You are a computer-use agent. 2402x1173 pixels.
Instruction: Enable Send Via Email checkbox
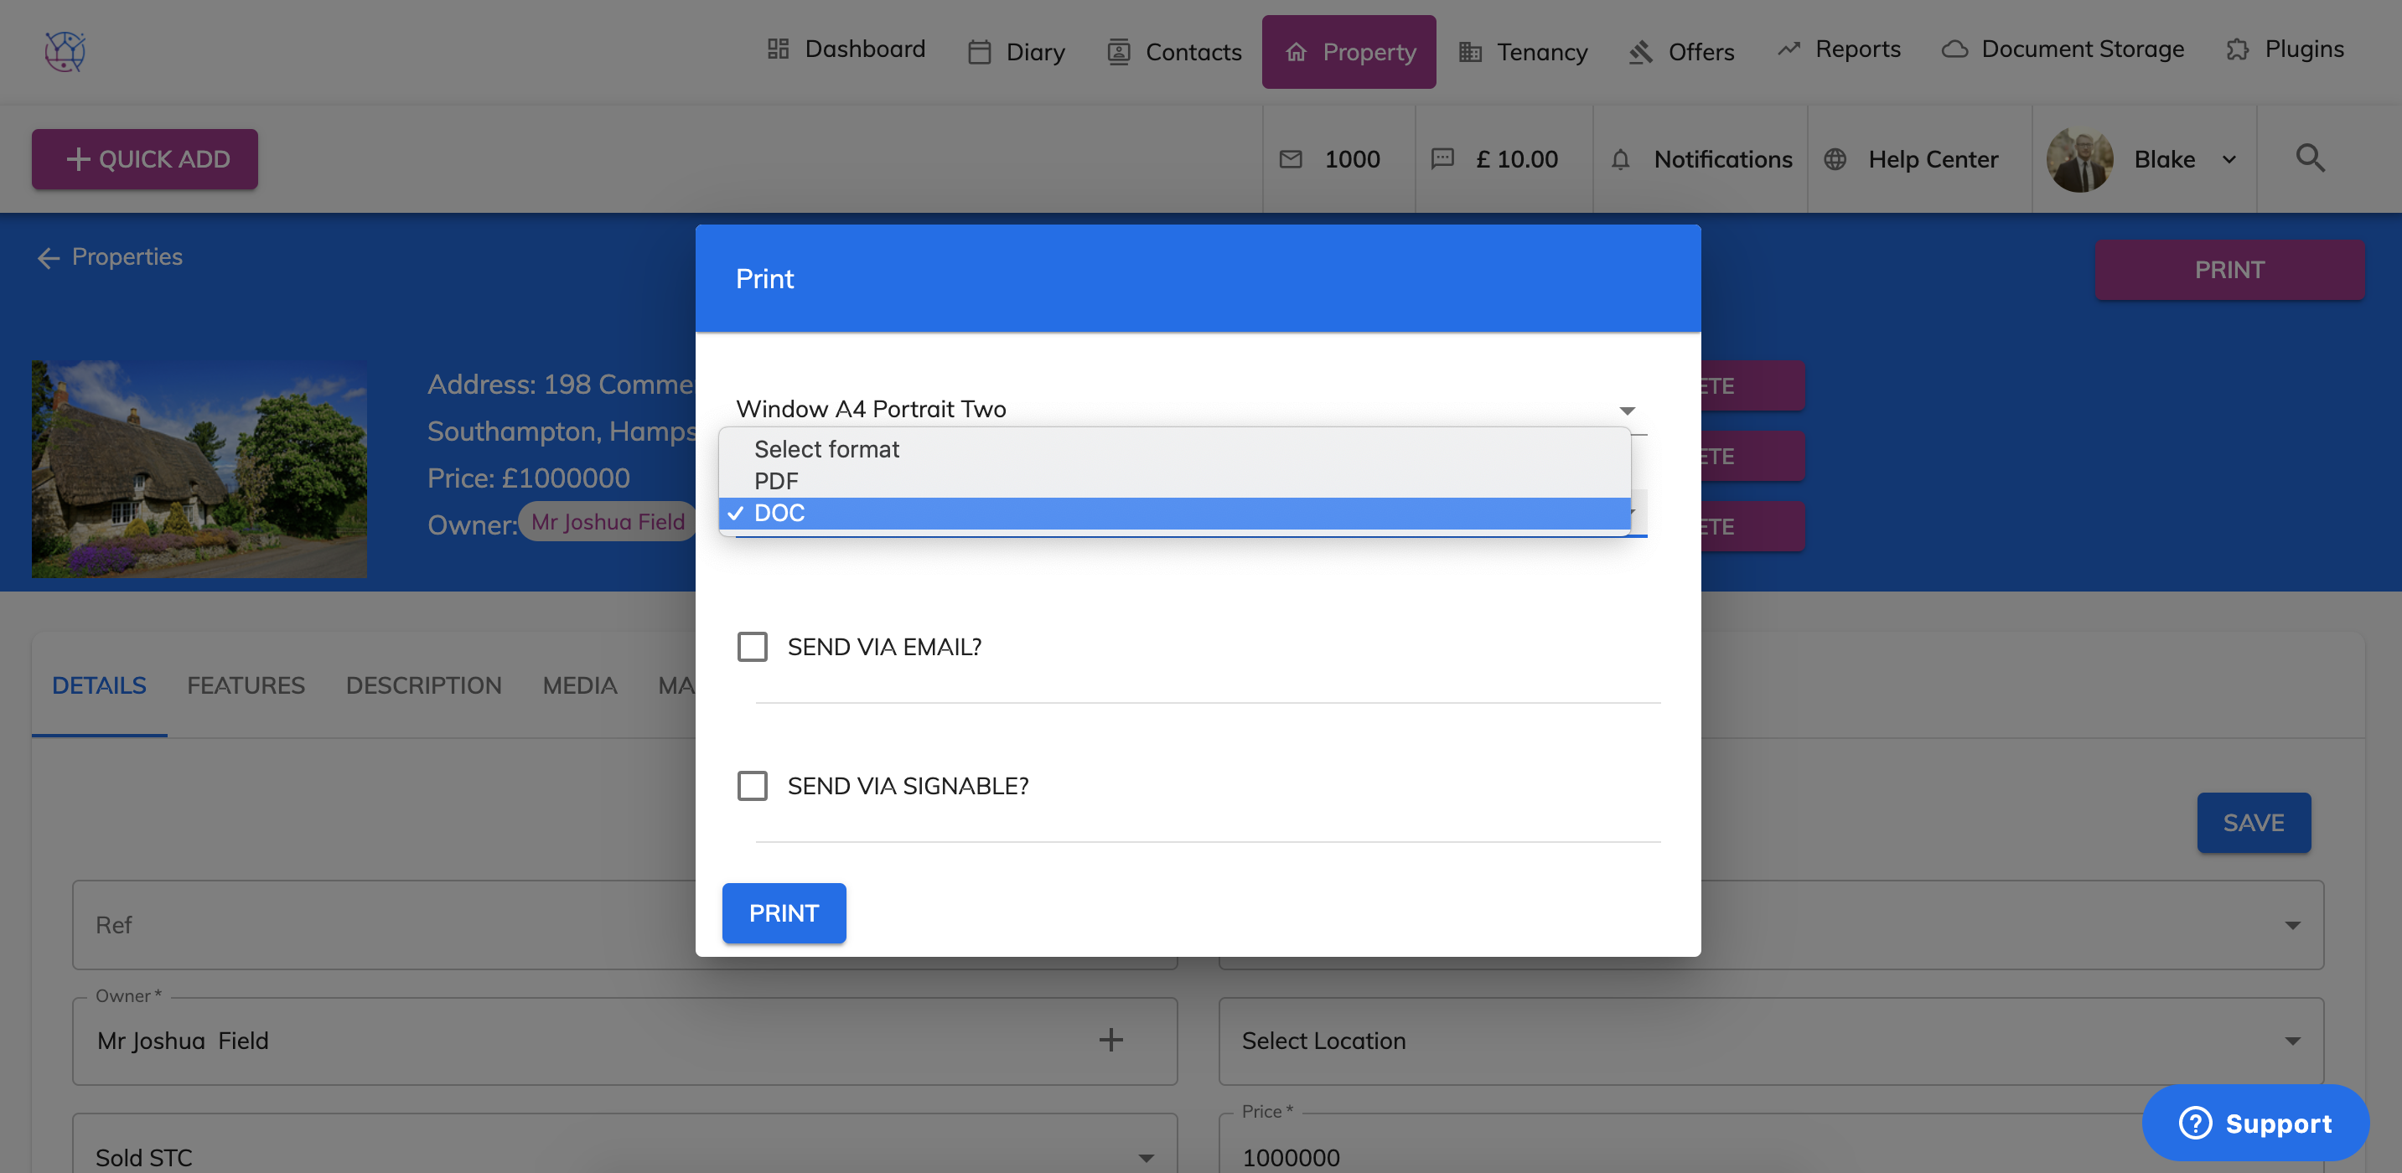752,646
